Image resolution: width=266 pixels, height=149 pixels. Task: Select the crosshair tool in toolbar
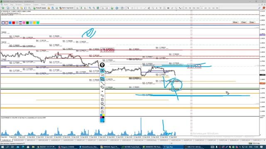[x=132, y=8]
